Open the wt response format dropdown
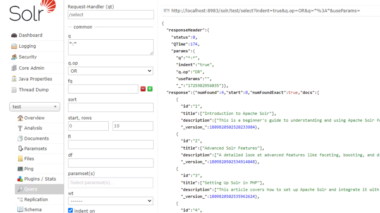 [111, 201]
